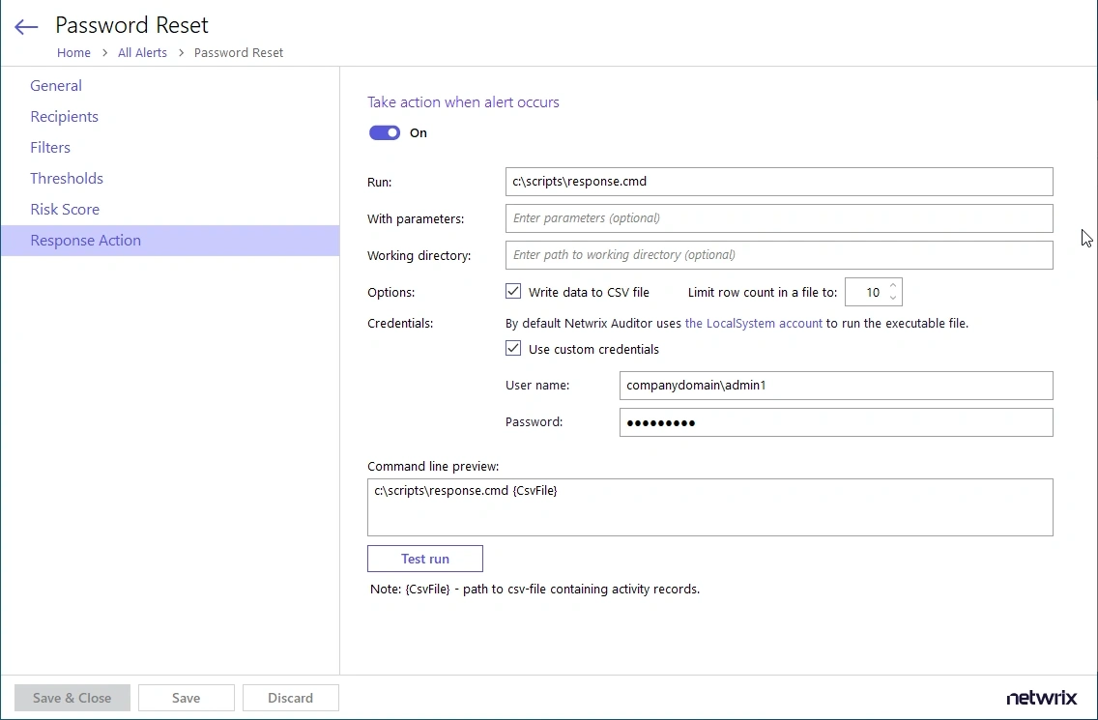Open the Thresholds section
Image resolution: width=1098 pixels, height=720 pixels.
click(67, 178)
